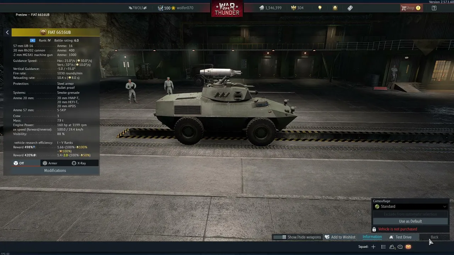Click the War Thunder logo
Image resolution: width=454 pixels, height=255 pixels.
[227, 8]
